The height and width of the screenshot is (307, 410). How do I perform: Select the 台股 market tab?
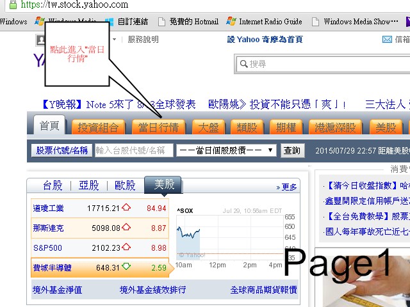[53, 185]
